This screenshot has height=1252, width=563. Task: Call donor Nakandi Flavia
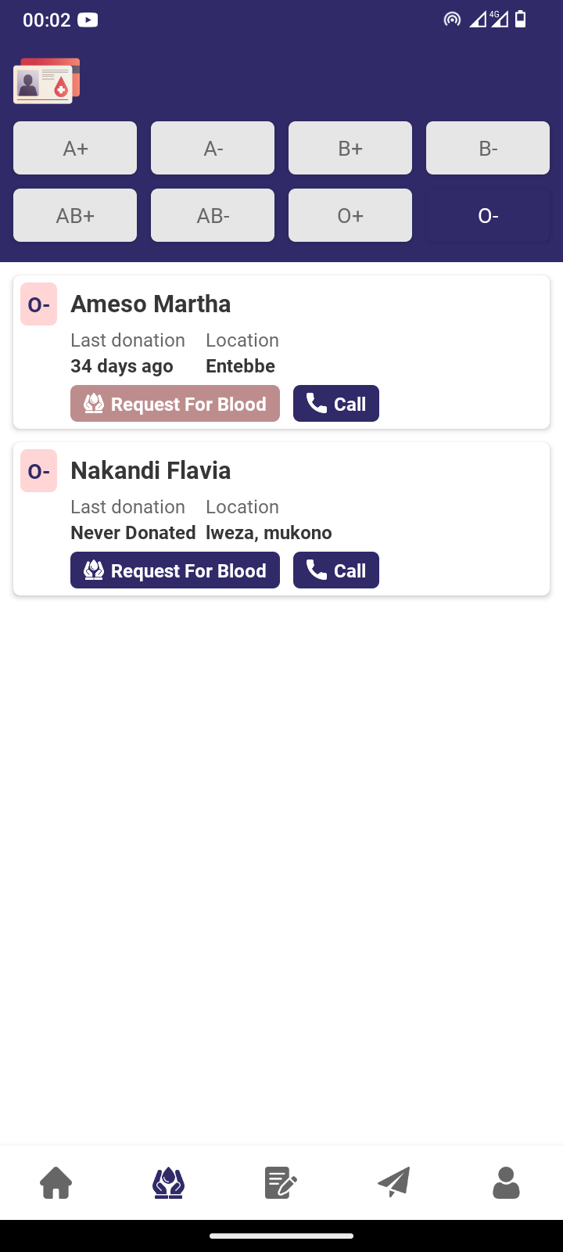[336, 570]
